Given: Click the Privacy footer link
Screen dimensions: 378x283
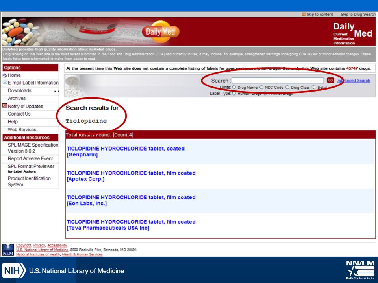Looking at the screenshot, I should [x=39, y=245].
